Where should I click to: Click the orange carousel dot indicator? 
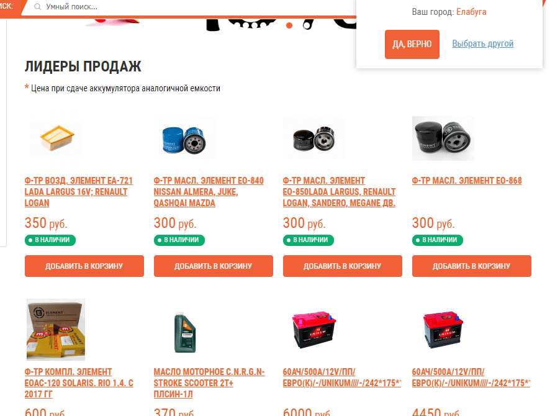pyautogui.click(x=289, y=25)
